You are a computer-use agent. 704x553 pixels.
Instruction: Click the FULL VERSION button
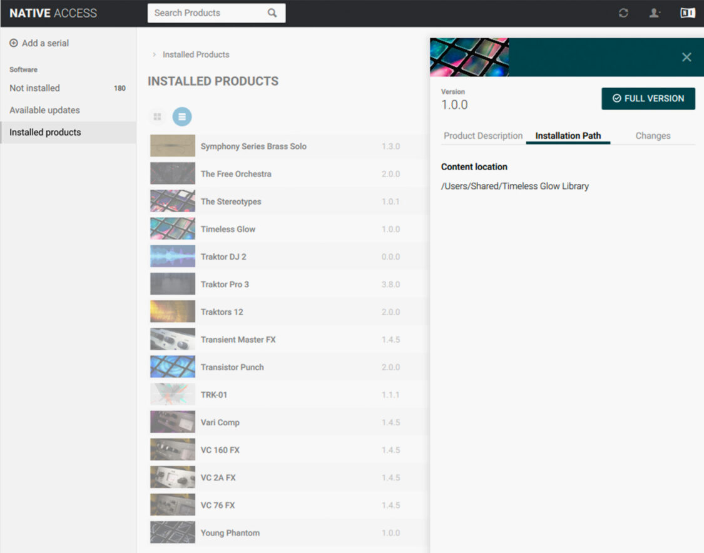[x=648, y=99]
